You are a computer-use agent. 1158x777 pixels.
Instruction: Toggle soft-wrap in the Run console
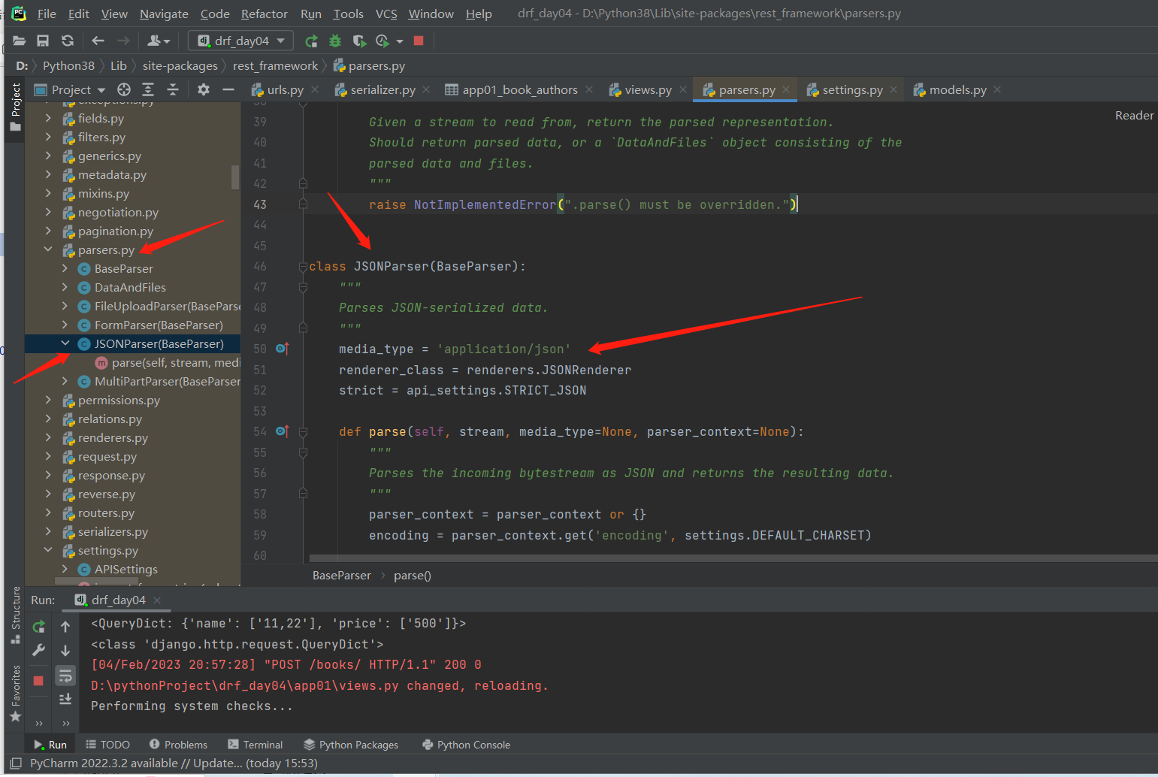(65, 676)
